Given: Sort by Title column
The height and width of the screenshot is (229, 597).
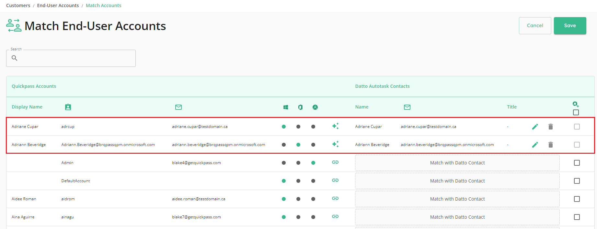Looking at the screenshot, I should coord(512,107).
